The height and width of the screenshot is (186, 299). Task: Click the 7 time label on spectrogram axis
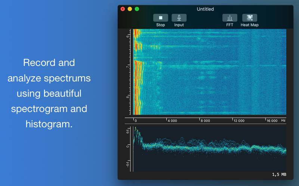coord(127,67)
